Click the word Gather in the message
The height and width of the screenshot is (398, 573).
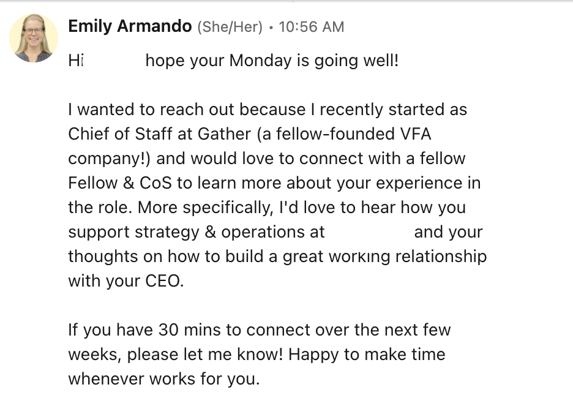pos(224,133)
